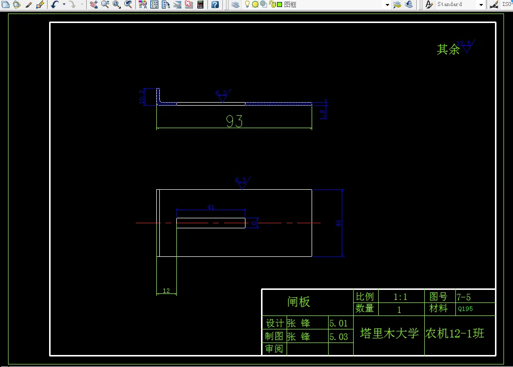Open the Tool Palettes window icon
The image size is (513, 367).
pyautogui.click(x=165, y=5)
